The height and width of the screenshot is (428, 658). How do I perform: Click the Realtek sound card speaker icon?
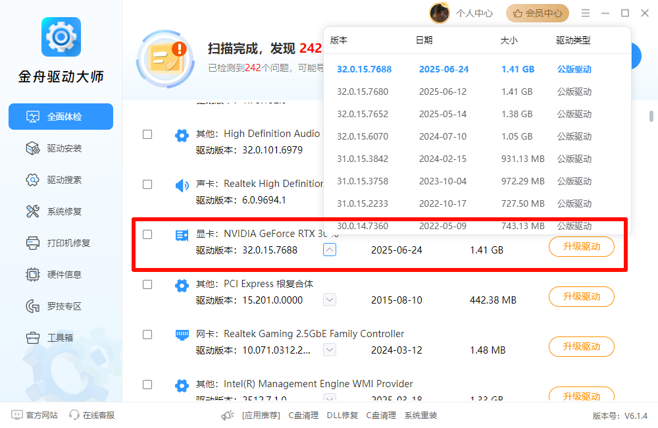182,185
